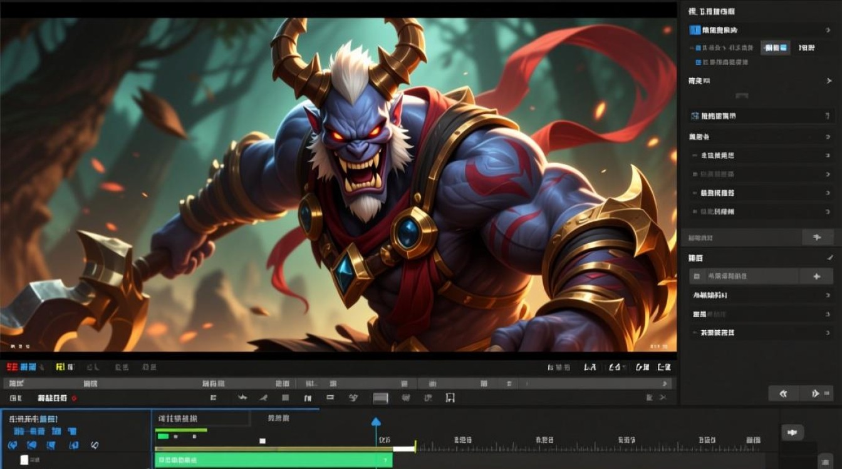842x469 pixels.
Task: Click the white segment ending the timeline work-area bar
Action: pos(404,449)
